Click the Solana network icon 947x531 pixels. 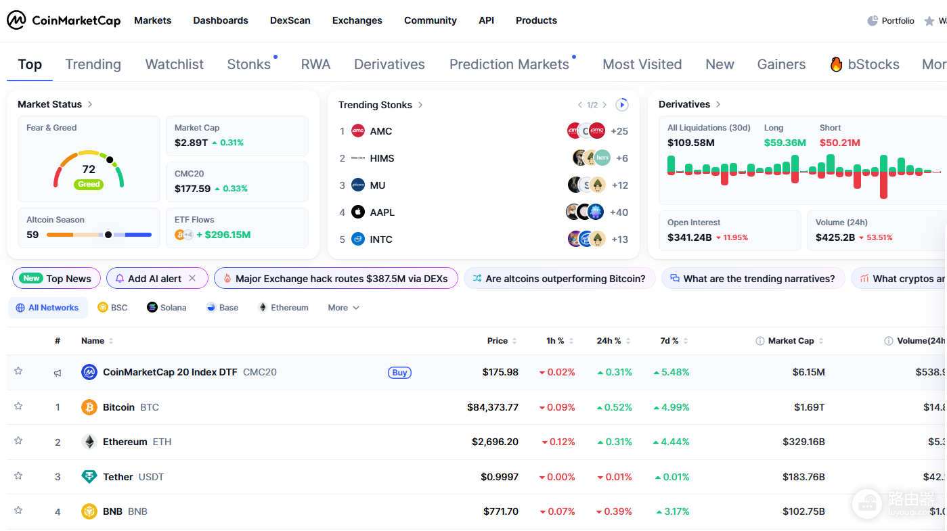pyautogui.click(x=152, y=308)
